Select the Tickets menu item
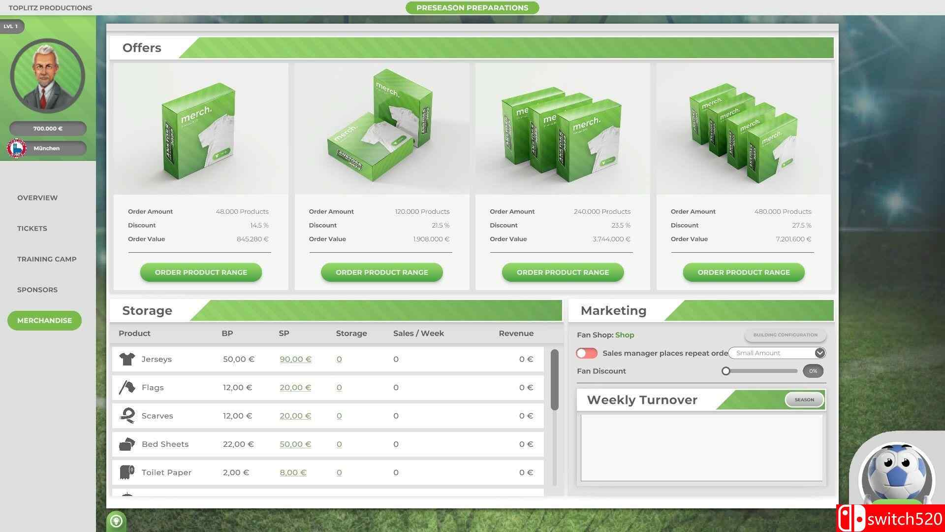 32,229
